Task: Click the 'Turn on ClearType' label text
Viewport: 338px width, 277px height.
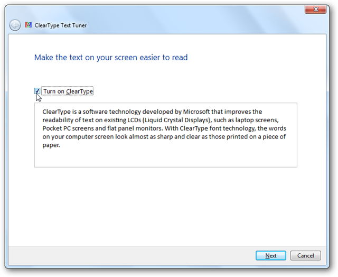Action: pos(68,91)
